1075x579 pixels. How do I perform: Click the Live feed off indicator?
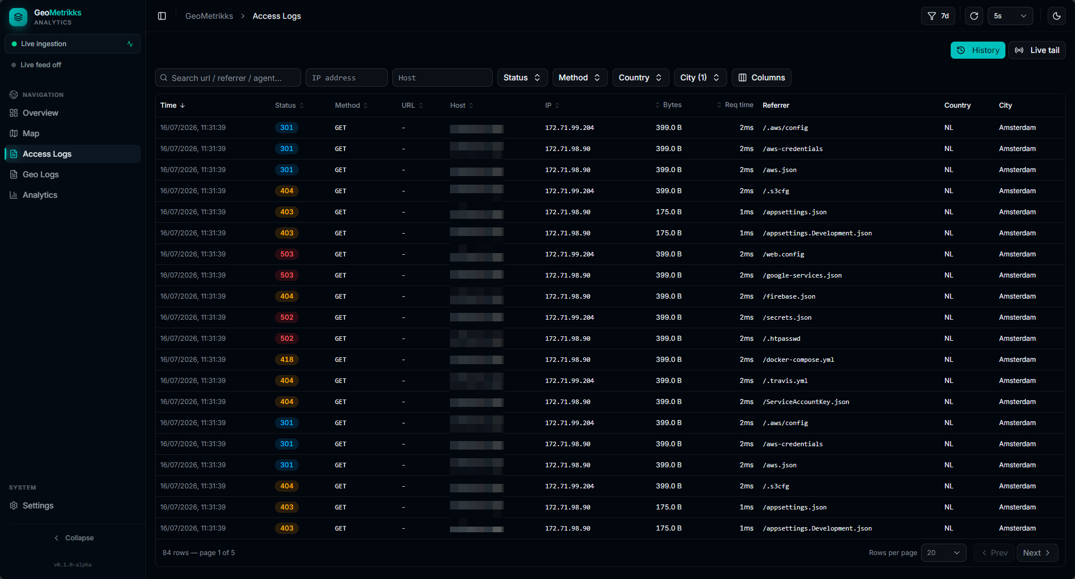[x=36, y=65]
